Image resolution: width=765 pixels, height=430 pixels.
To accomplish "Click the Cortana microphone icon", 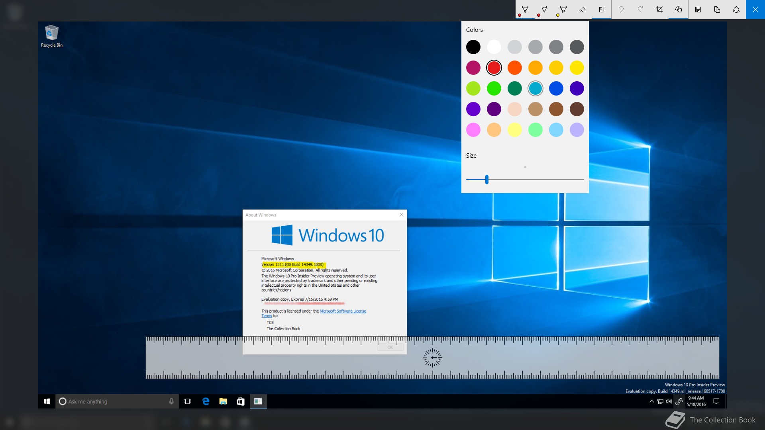I will (171, 401).
